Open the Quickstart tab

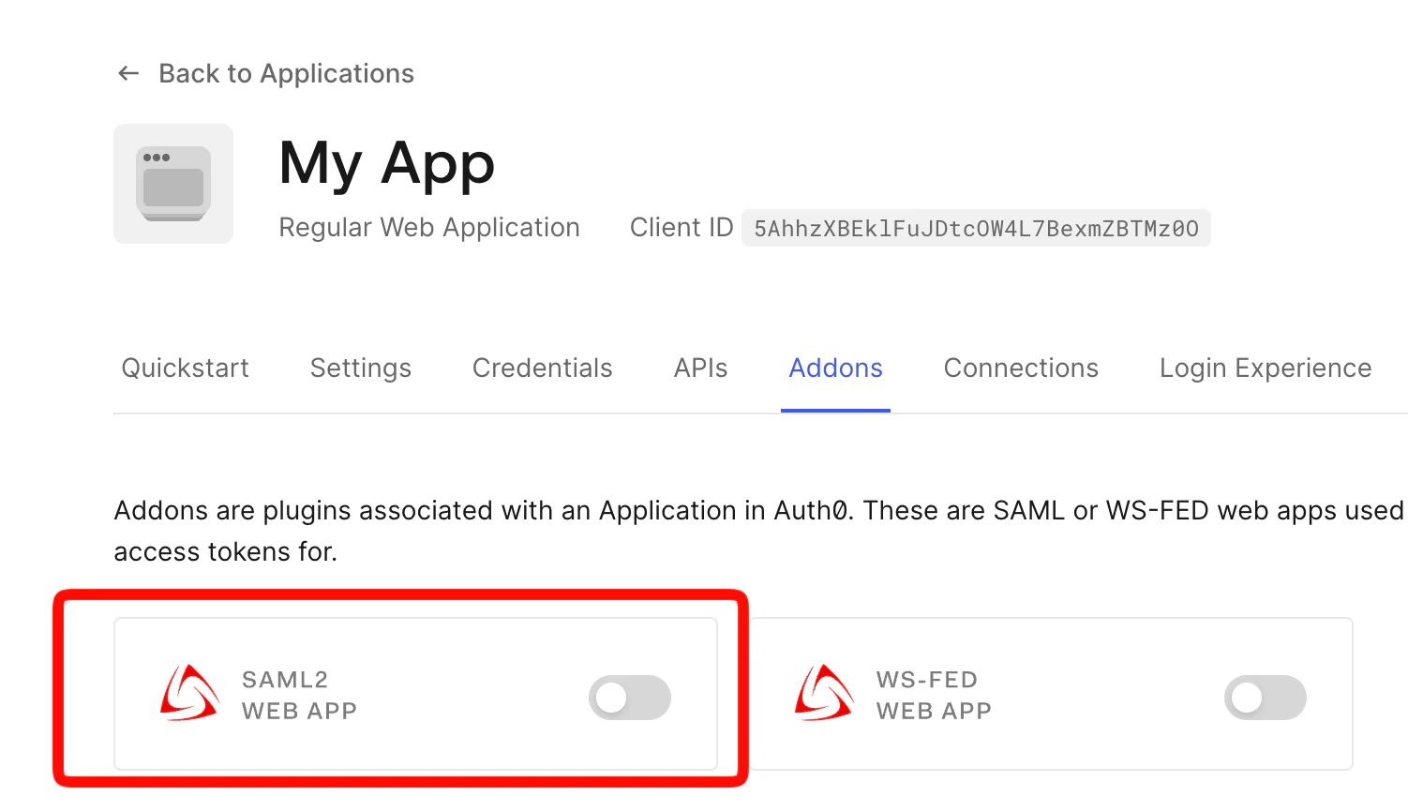tap(185, 368)
